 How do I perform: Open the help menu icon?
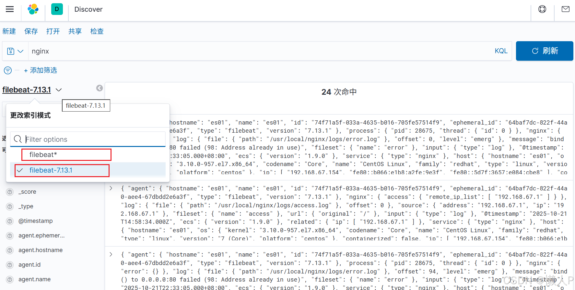click(x=542, y=9)
